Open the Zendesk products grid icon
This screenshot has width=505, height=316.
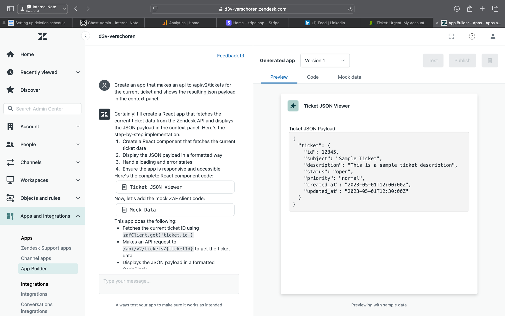451,36
